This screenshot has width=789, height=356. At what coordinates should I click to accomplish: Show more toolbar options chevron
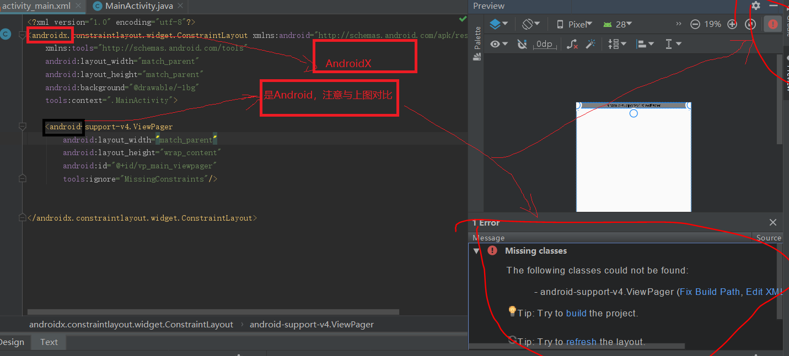click(x=678, y=24)
